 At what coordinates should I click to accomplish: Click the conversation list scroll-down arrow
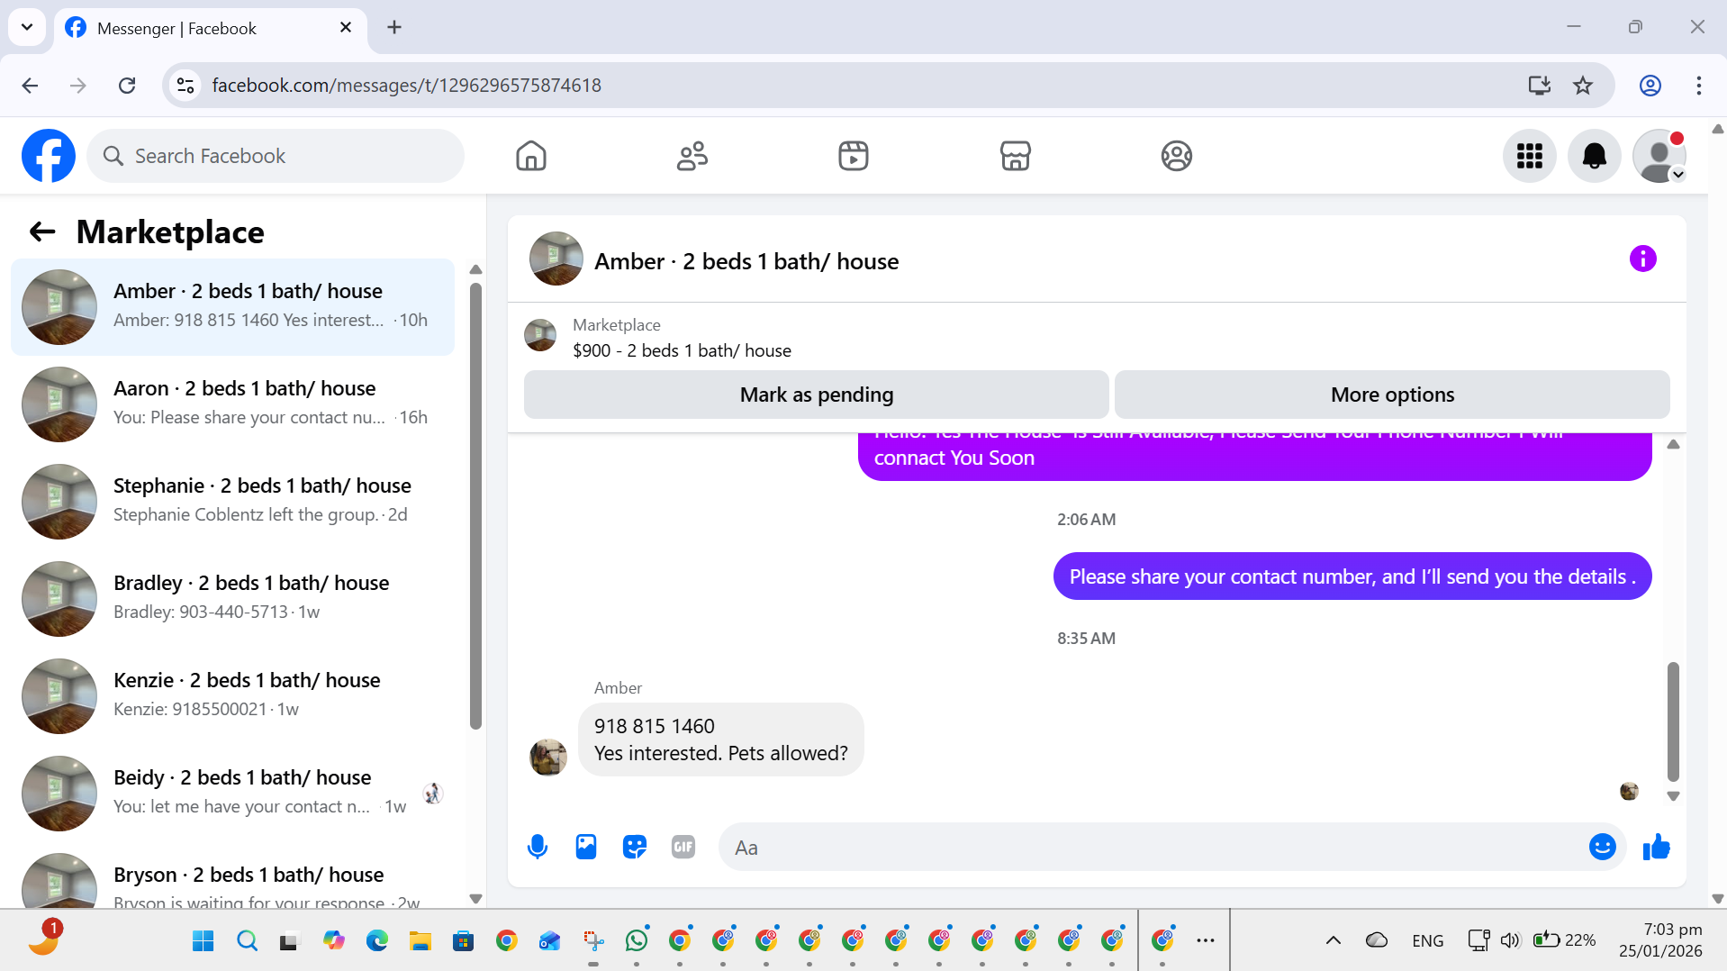[475, 899]
